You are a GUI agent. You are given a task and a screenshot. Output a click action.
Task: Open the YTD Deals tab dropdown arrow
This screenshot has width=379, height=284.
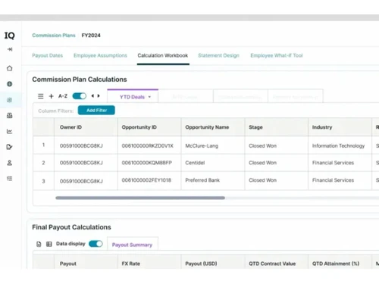point(149,97)
